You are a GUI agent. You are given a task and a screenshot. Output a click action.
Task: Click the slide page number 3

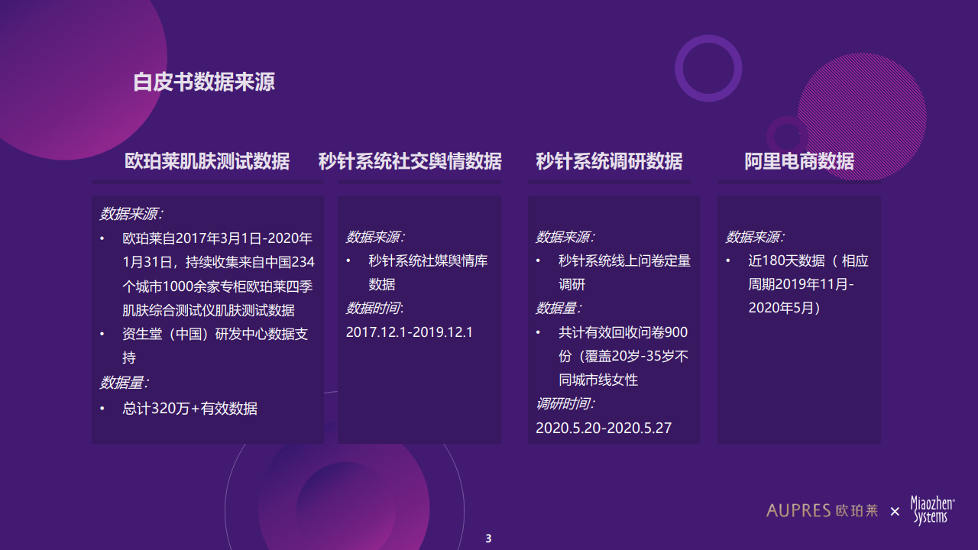tap(488, 539)
